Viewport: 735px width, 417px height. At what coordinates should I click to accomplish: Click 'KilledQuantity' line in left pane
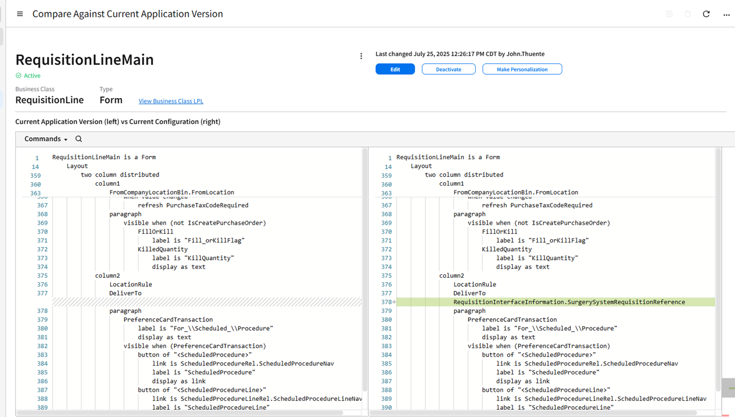[x=163, y=249]
